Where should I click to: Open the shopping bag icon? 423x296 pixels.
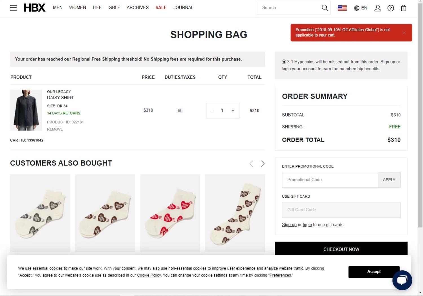pyautogui.click(x=404, y=8)
